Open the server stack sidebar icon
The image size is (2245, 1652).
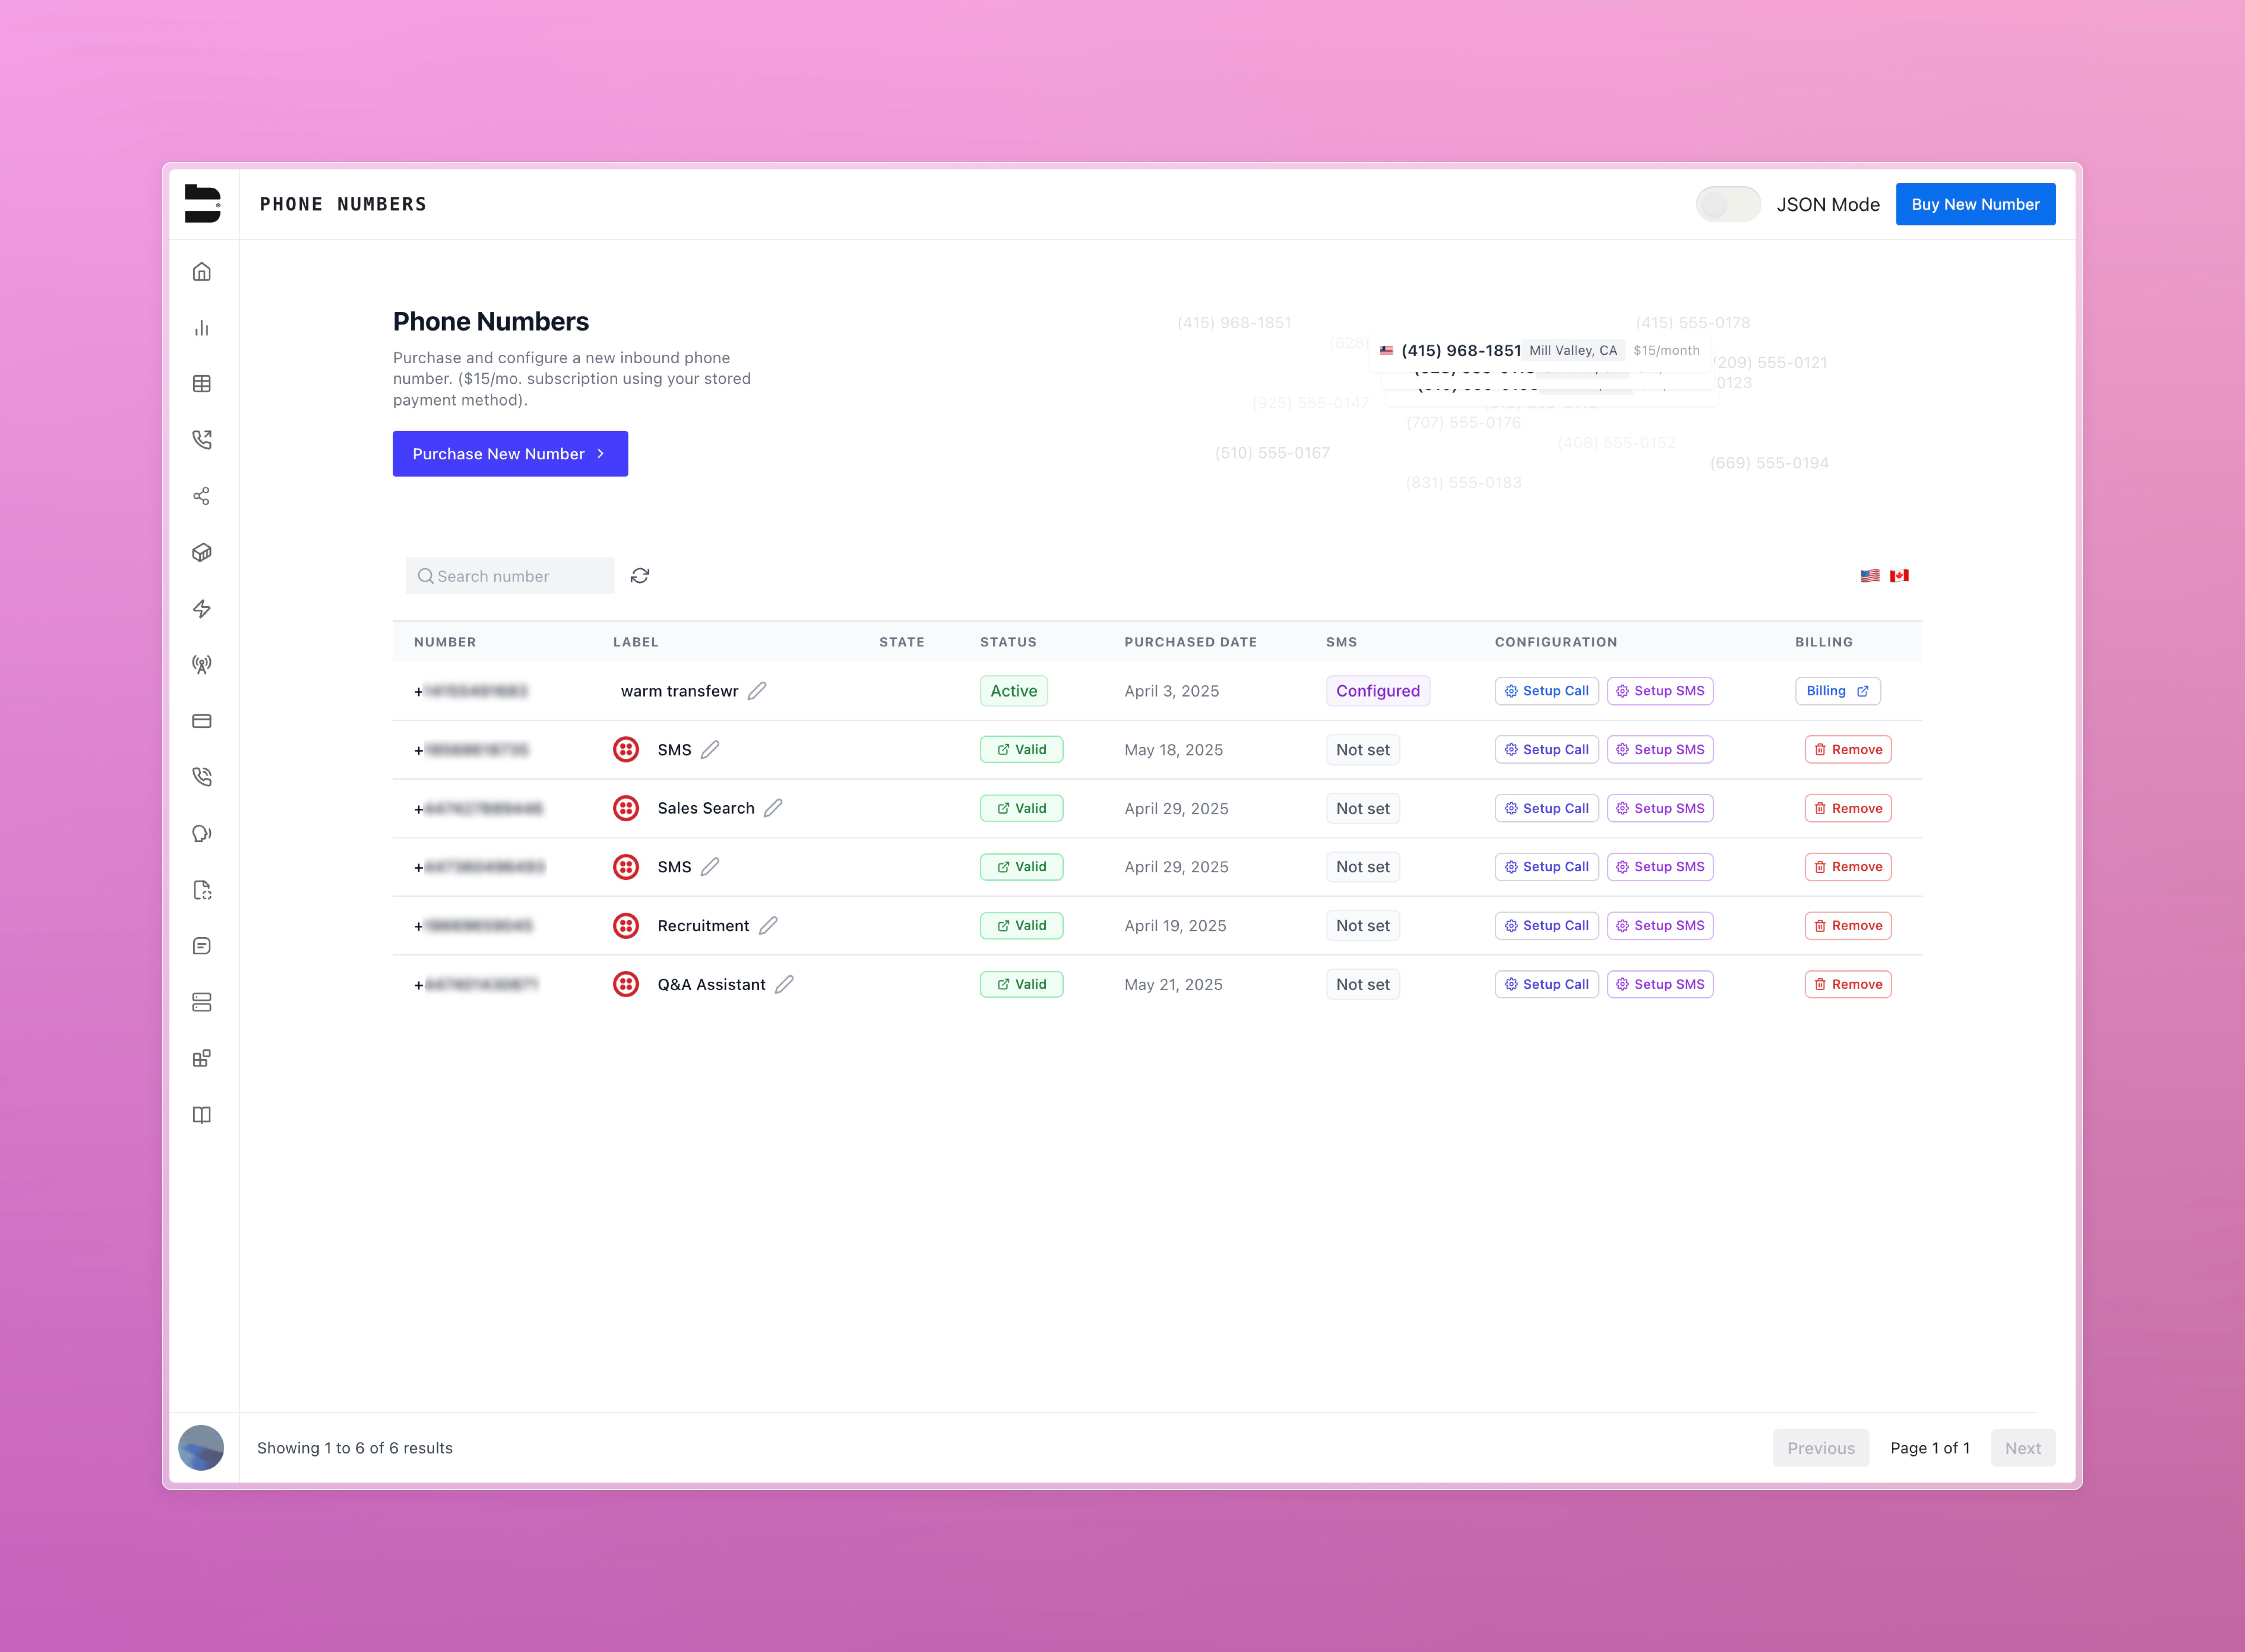202,1002
